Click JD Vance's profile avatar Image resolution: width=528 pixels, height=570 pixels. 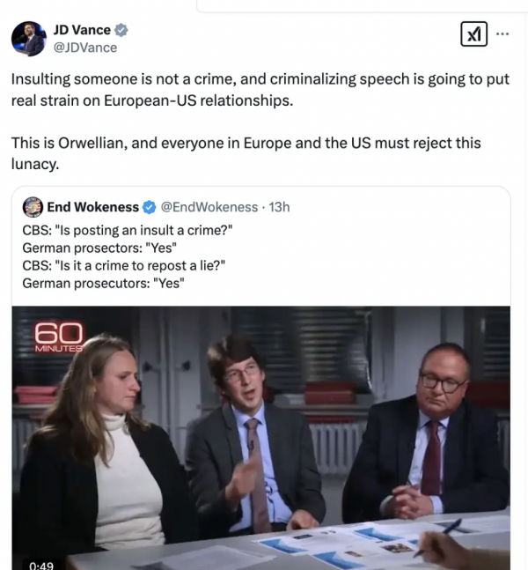coord(29,39)
